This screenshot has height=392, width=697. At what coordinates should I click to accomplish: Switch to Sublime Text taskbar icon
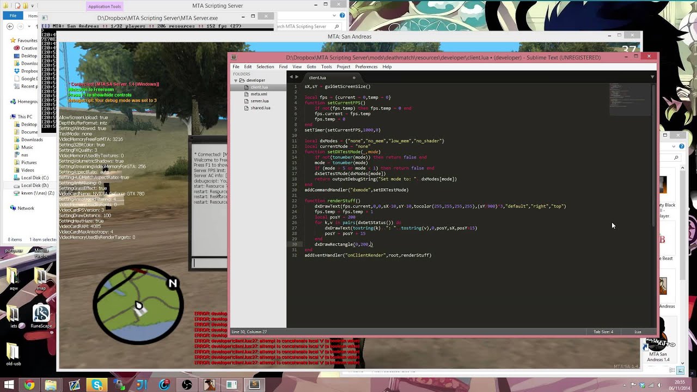[x=254, y=385]
